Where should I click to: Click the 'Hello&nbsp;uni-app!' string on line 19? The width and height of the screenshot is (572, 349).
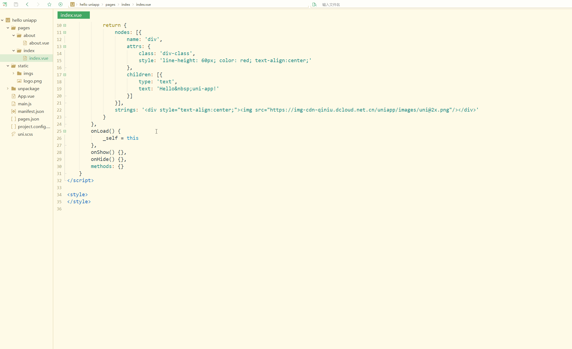[x=188, y=89]
